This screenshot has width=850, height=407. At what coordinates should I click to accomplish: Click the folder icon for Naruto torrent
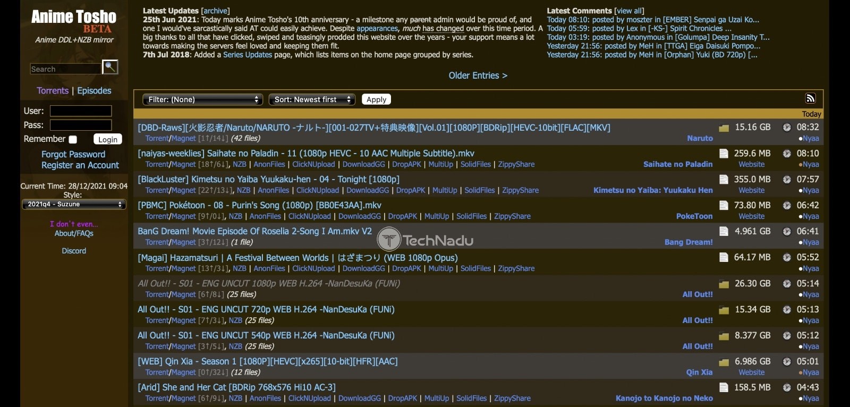point(723,128)
